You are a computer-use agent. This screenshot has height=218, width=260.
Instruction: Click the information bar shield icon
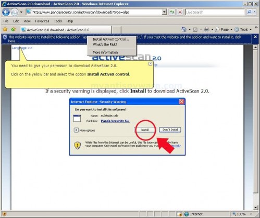[x=5, y=37]
